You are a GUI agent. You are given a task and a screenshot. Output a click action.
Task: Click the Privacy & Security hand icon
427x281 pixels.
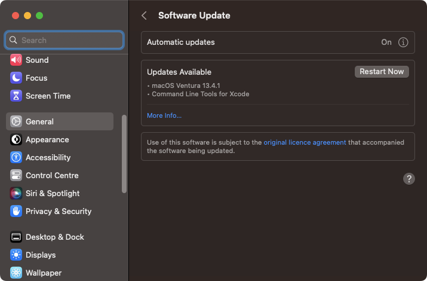point(16,211)
